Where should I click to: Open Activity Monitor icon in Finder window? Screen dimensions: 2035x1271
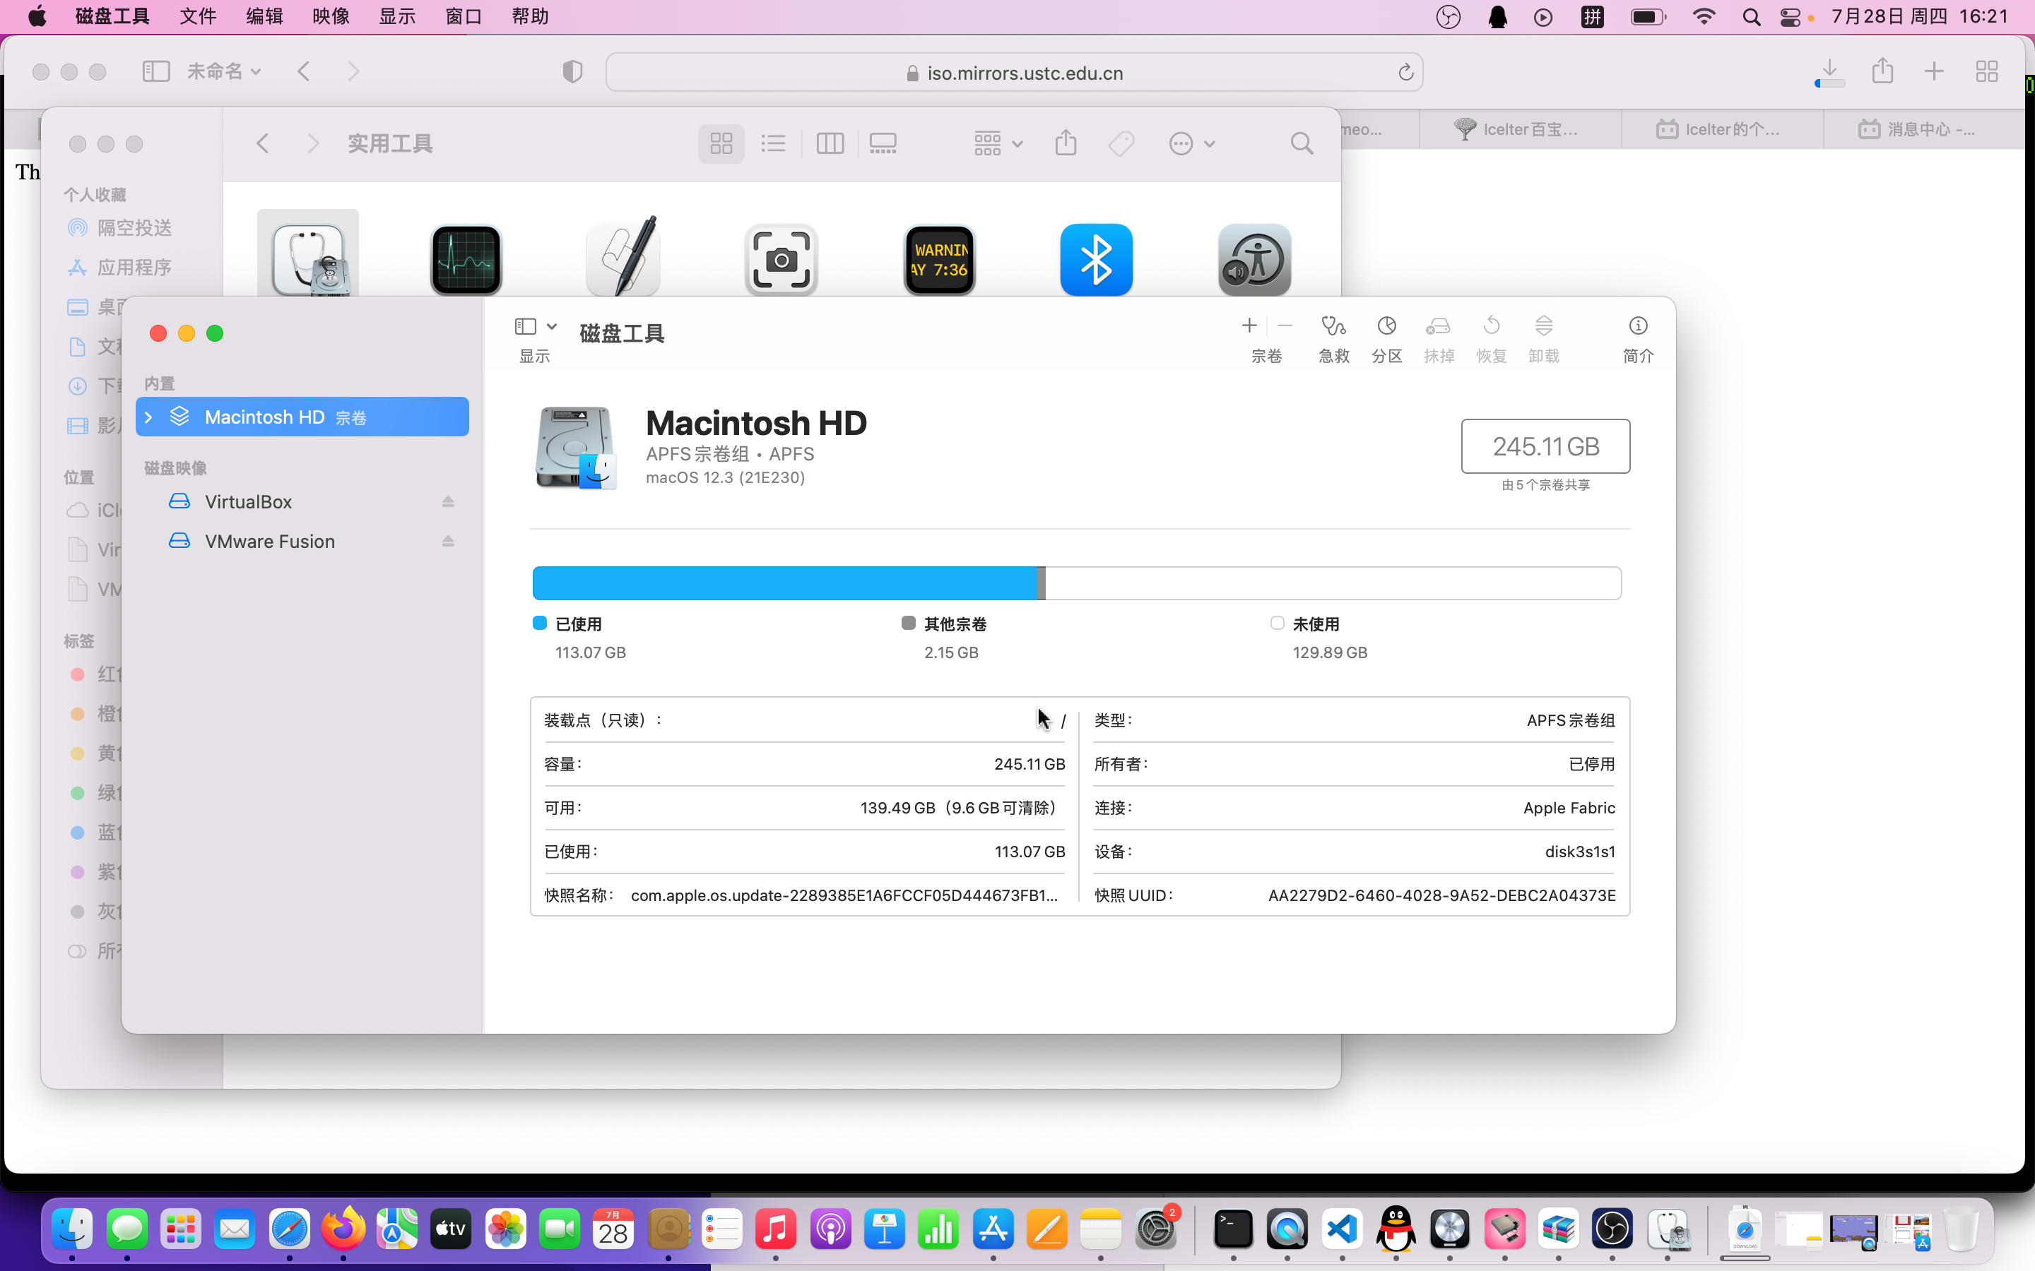click(466, 259)
